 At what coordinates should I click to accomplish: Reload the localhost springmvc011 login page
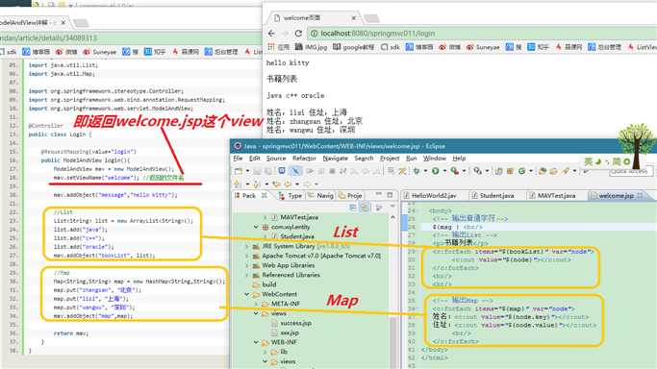[x=298, y=34]
